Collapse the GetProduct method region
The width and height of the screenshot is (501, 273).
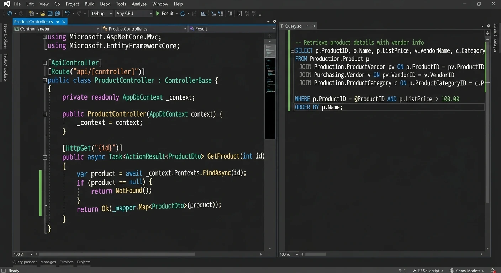44,157
